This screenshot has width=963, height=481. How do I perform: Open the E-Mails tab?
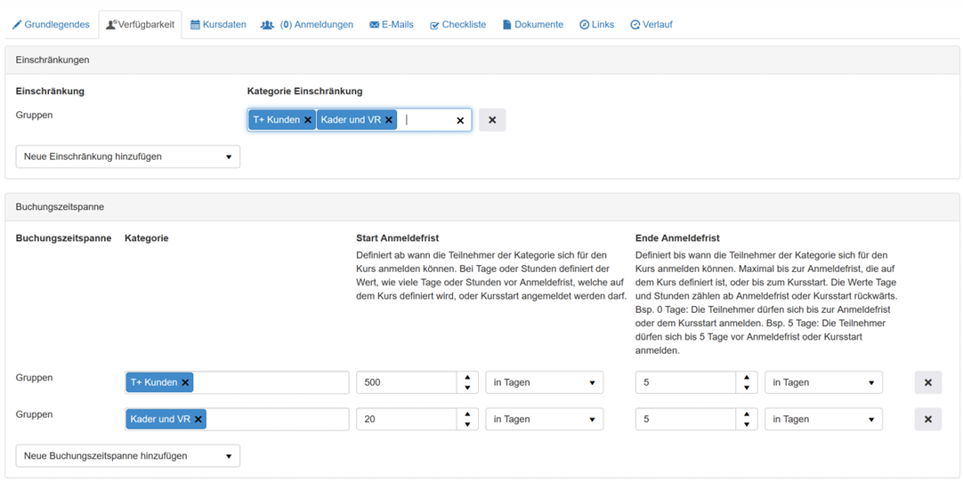coord(392,25)
